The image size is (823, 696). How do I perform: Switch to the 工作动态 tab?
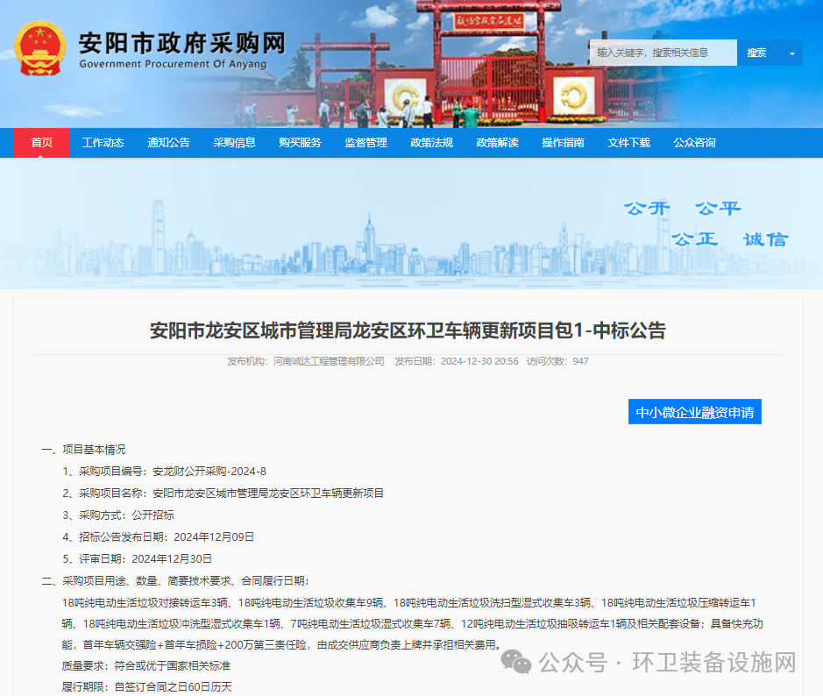pyautogui.click(x=103, y=142)
